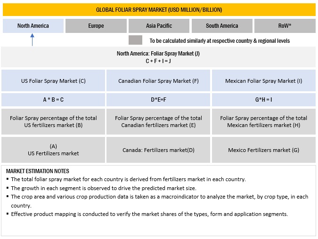Screen dimensions: 318x239
Task: Click the Canadian Foliar Spray Market (F) box
Action: point(158,81)
